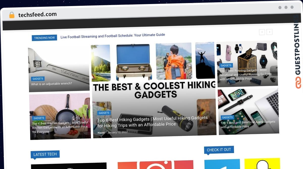The width and height of the screenshot is (303, 169).
Task: Go to previous trending headline arrow
Action: pyautogui.click(x=262, y=32)
